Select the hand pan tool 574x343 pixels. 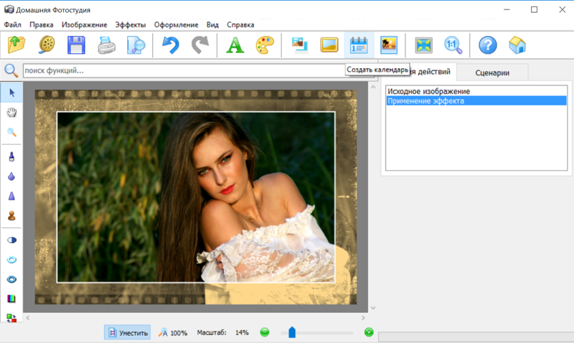[x=11, y=113]
